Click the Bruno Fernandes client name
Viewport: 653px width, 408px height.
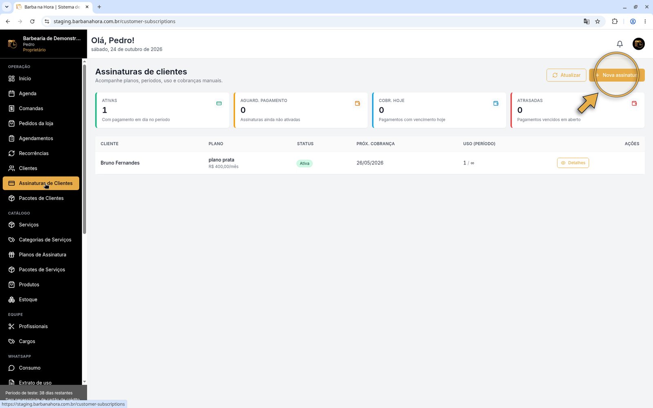tap(120, 163)
